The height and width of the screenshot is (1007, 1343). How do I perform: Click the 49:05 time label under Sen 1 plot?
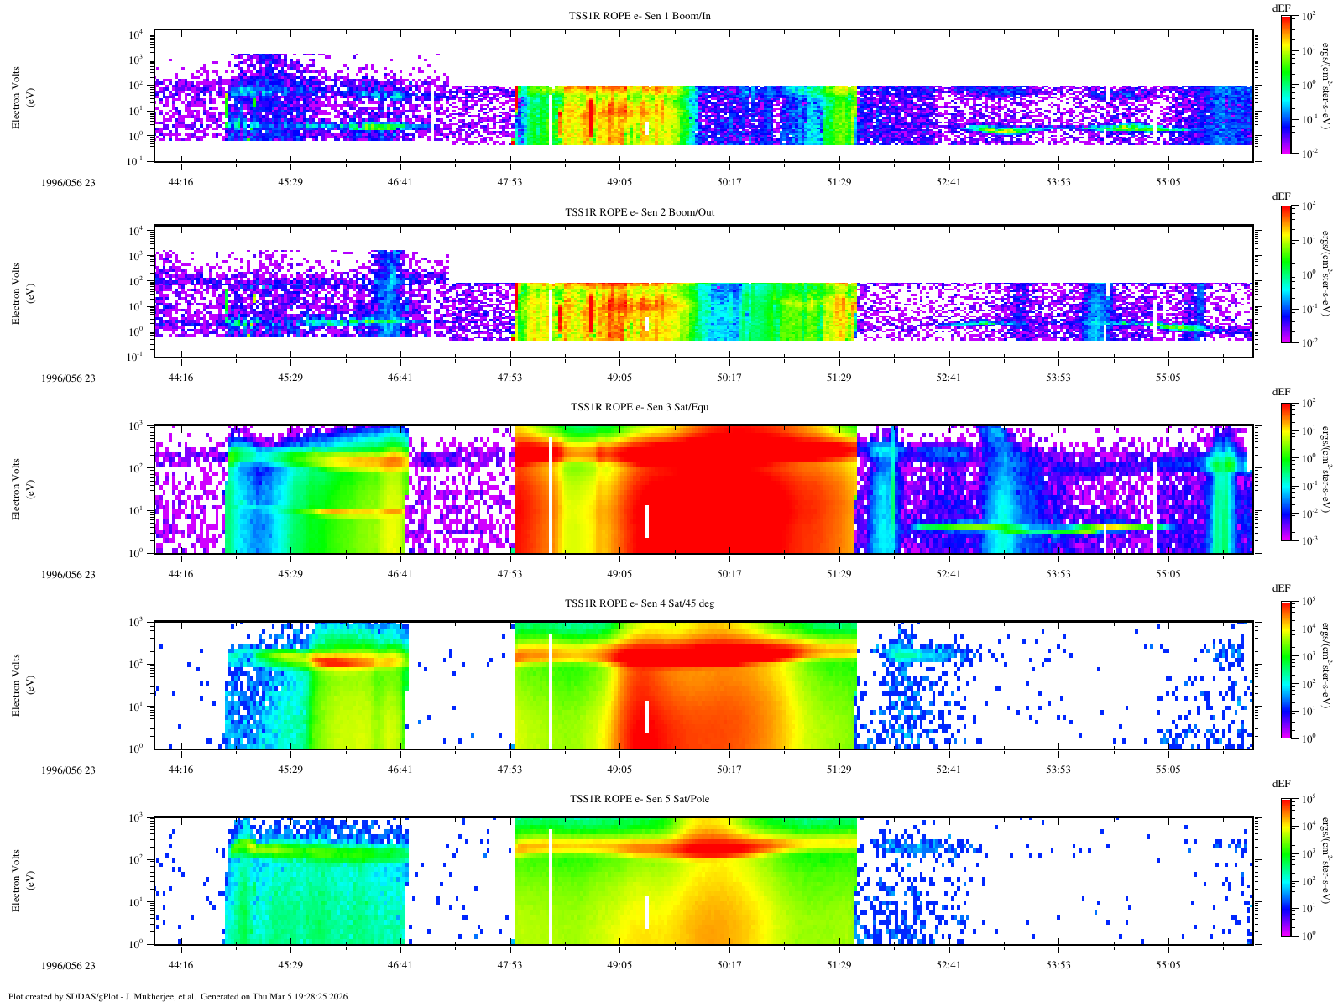coord(619,182)
